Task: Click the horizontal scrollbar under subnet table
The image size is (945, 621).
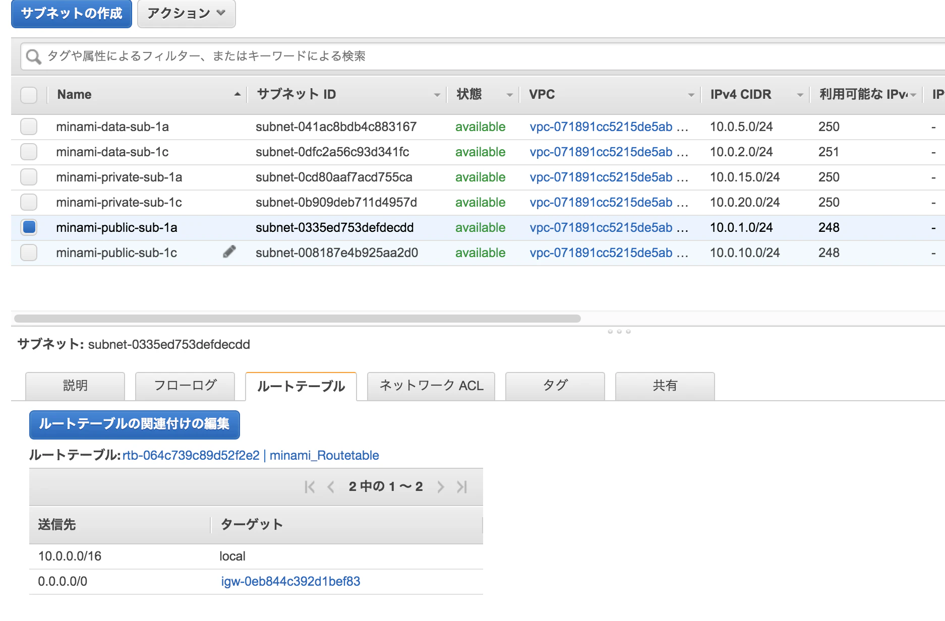Action: click(x=298, y=319)
